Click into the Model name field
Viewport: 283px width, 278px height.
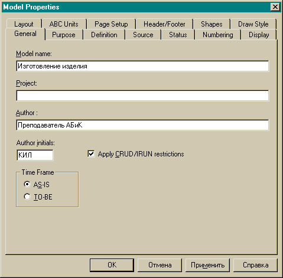[142, 66]
